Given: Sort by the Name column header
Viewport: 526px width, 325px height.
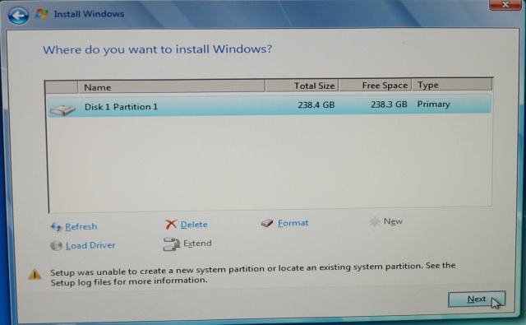Looking at the screenshot, I should coord(172,87).
